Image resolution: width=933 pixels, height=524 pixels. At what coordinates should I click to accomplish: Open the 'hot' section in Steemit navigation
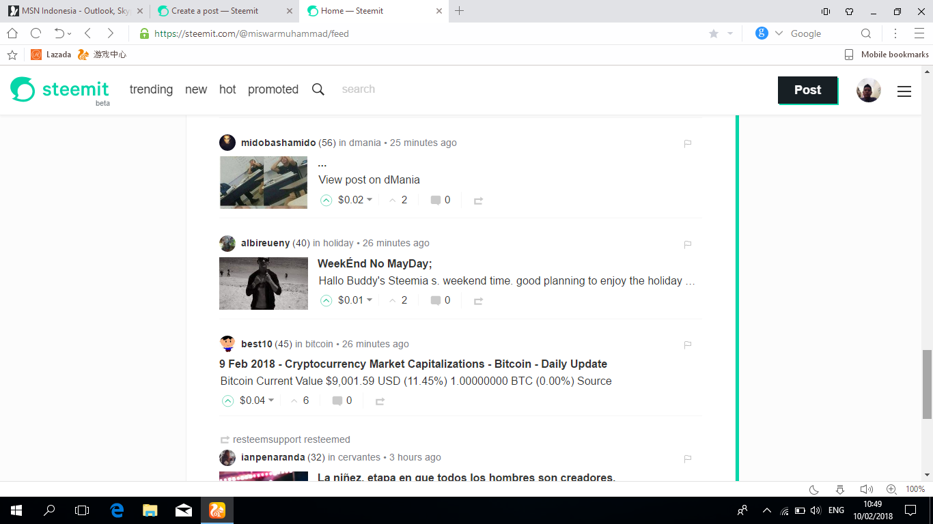click(227, 89)
